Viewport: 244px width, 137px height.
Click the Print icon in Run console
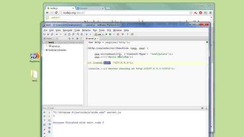[49, 128]
